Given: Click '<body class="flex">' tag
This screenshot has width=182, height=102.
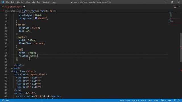Looking at the screenshot, I should [x=23, y=71].
